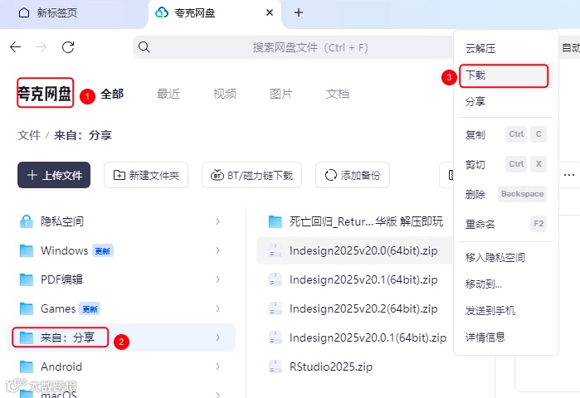This screenshot has height=398, width=580.
Task: Focus the 搜索网盘文件 search field
Action: coord(310,47)
